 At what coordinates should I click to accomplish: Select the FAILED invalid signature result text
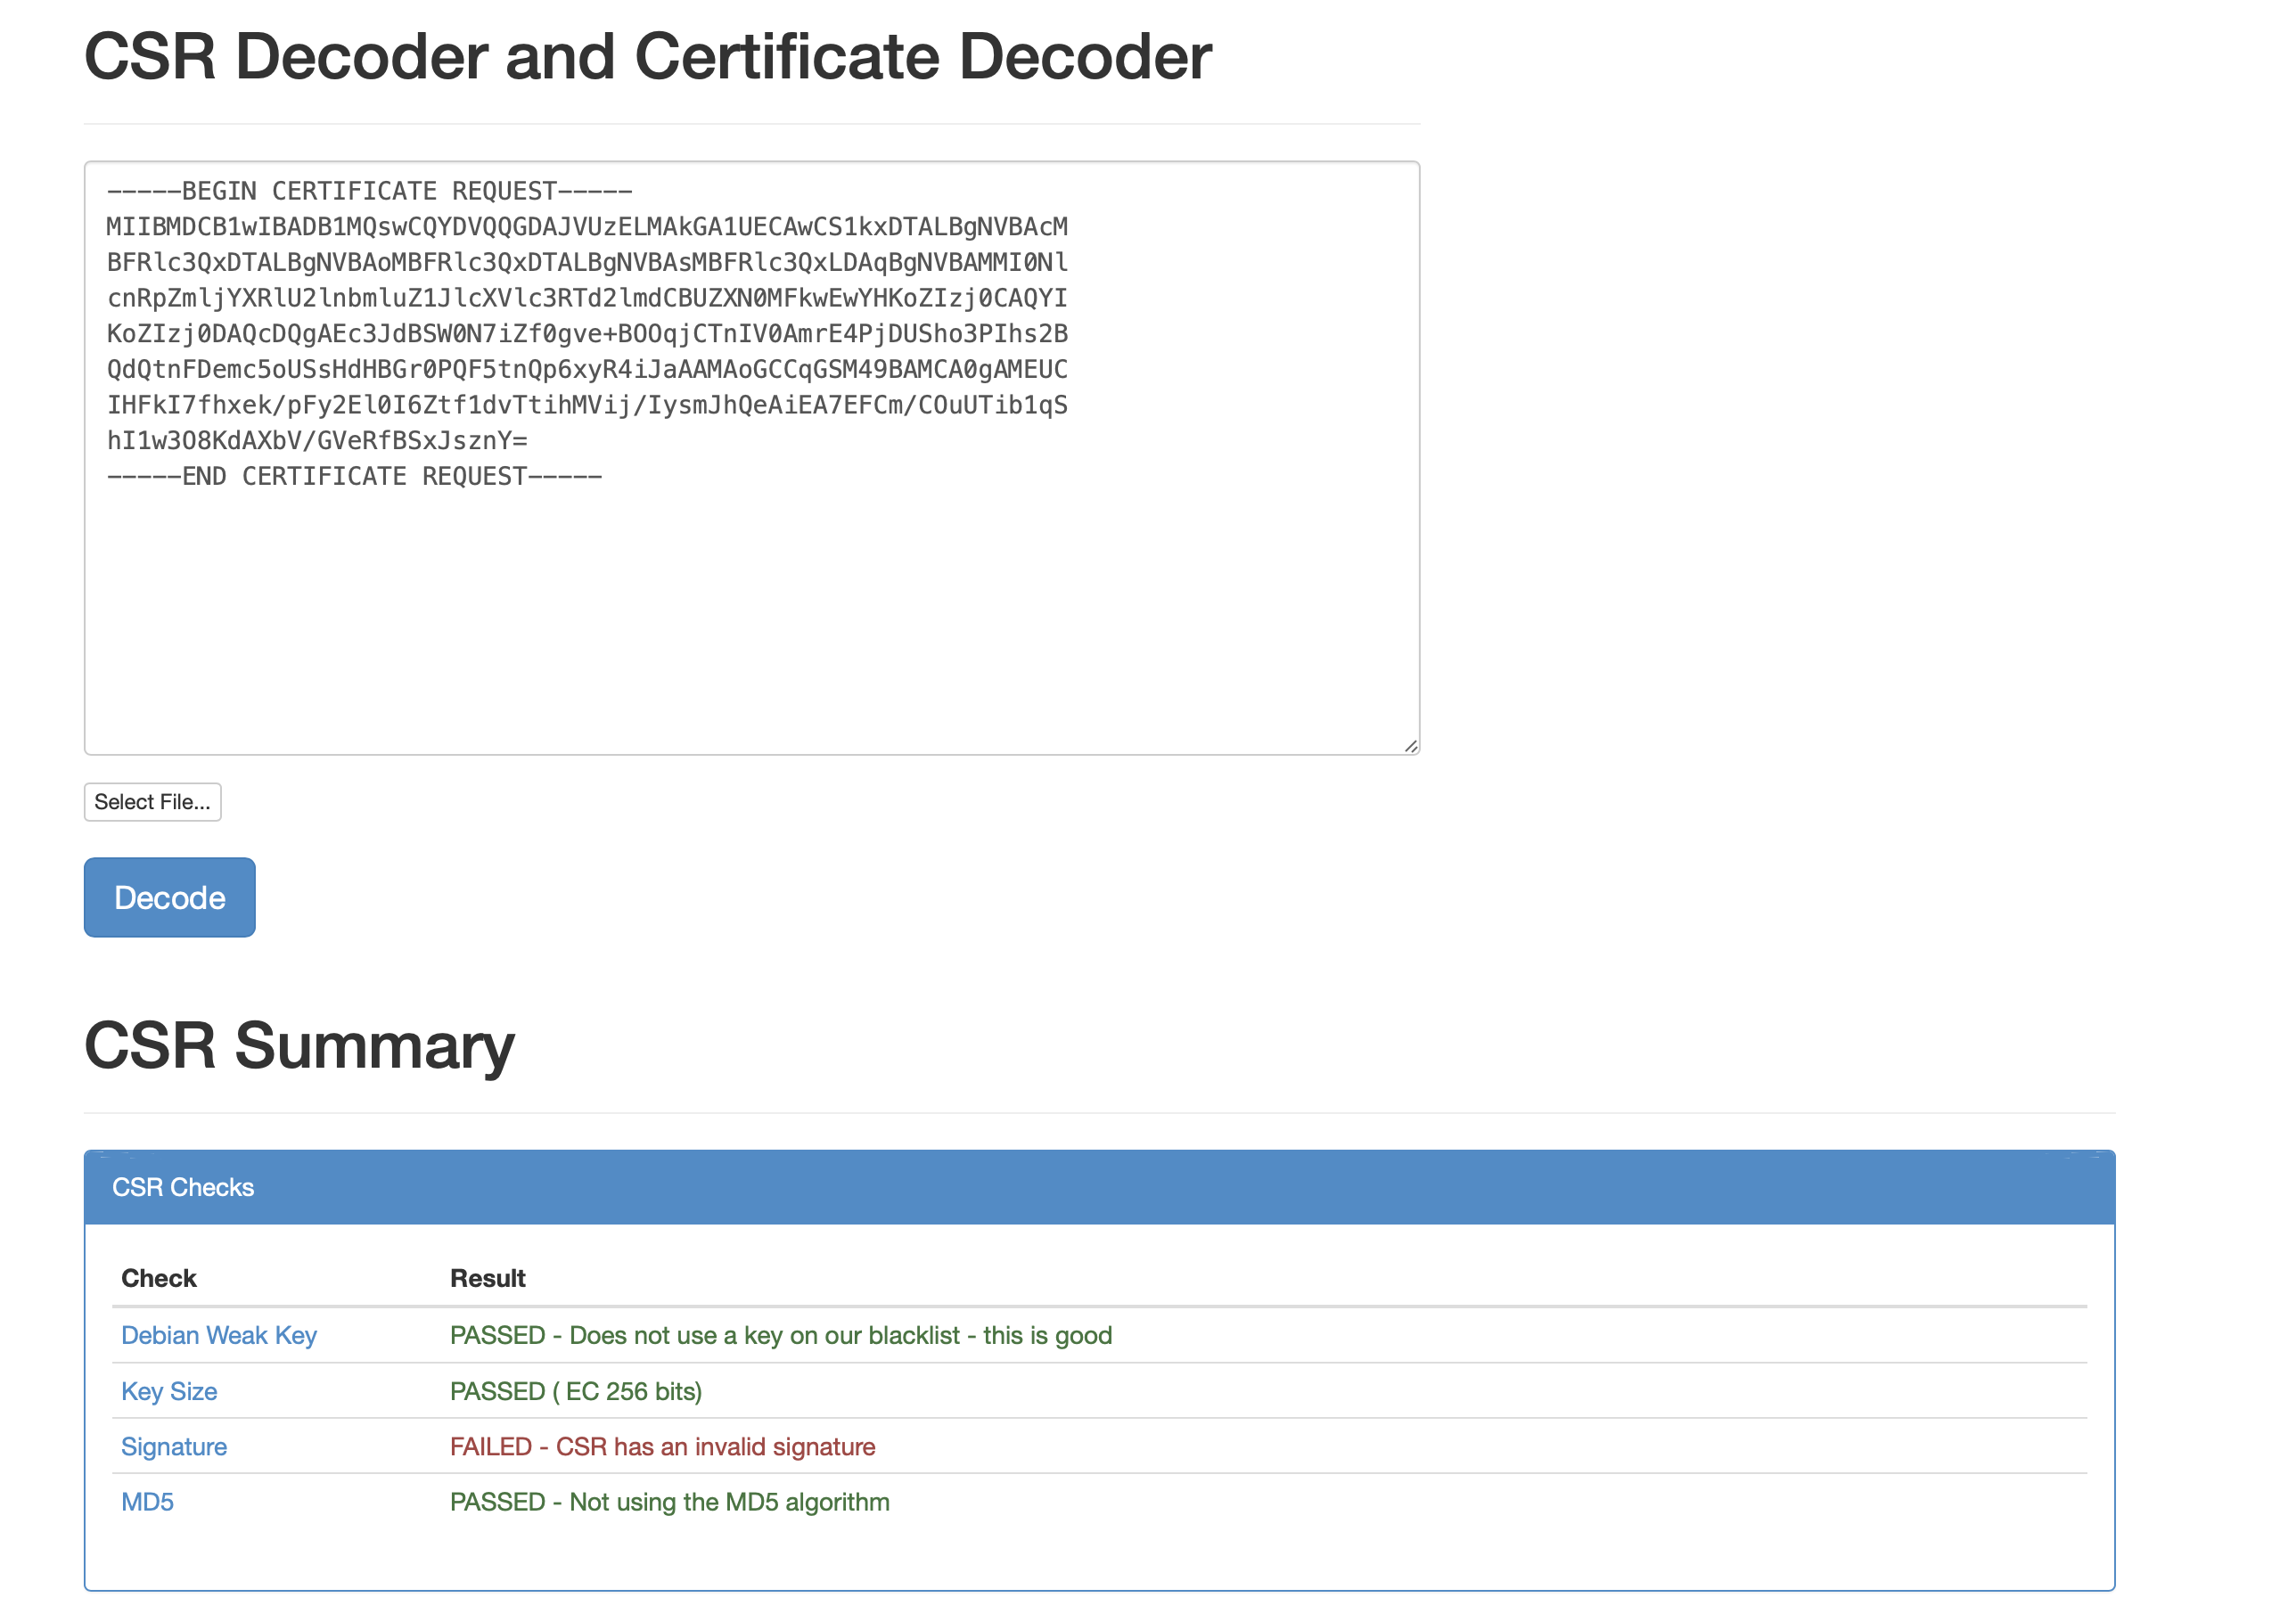click(663, 1446)
